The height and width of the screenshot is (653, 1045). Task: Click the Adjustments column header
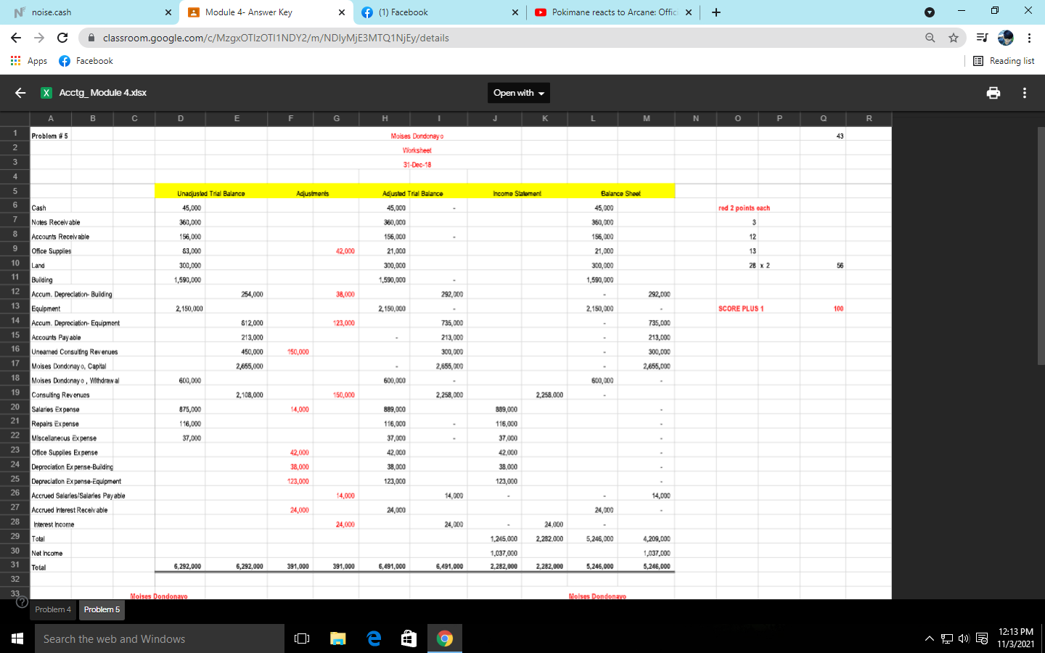[x=313, y=193]
